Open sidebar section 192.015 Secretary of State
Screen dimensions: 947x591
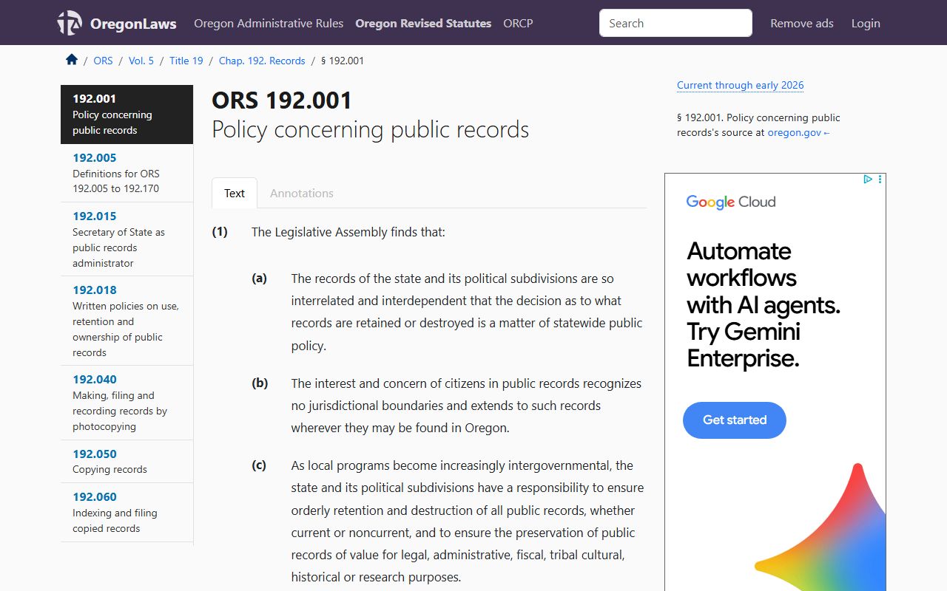tap(127, 239)
